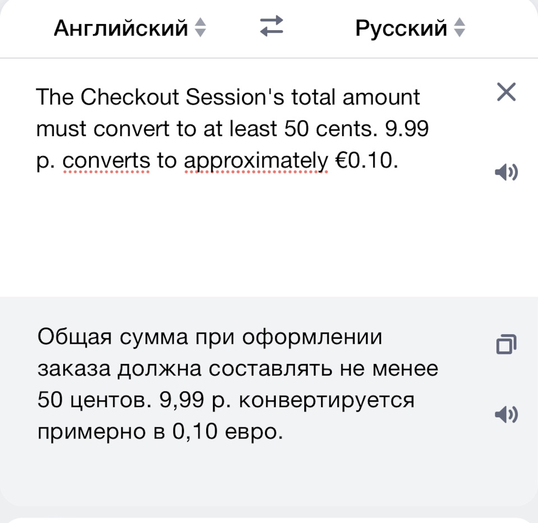Play audio of the English source text
538x523 pixels.
coord(506,172)
